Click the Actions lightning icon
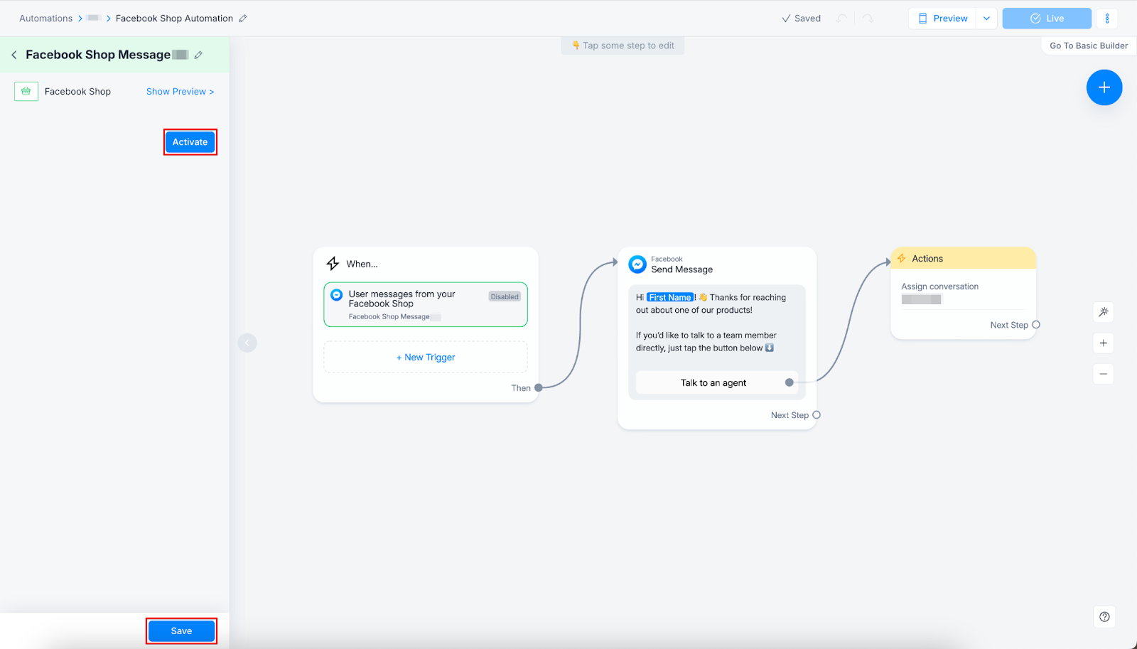 pyautogui.click(x=902, y=258)
